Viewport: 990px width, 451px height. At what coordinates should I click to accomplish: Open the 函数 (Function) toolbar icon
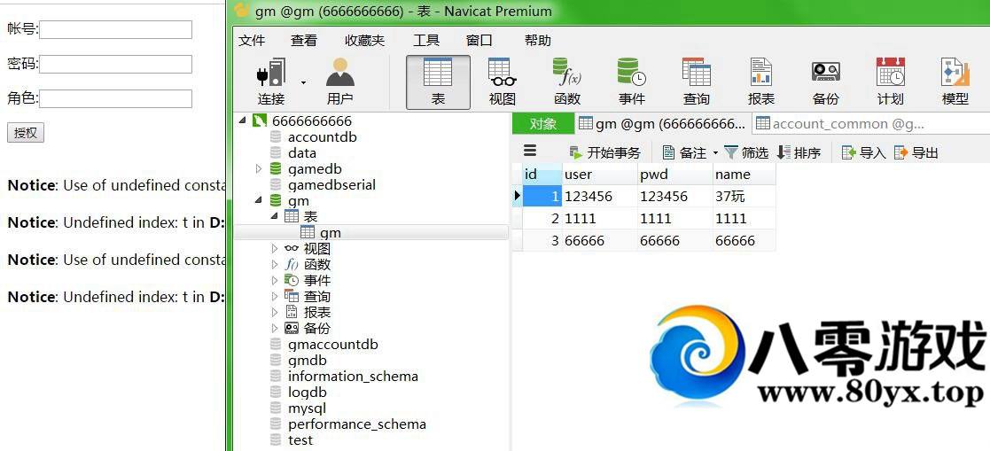point(567,82)
